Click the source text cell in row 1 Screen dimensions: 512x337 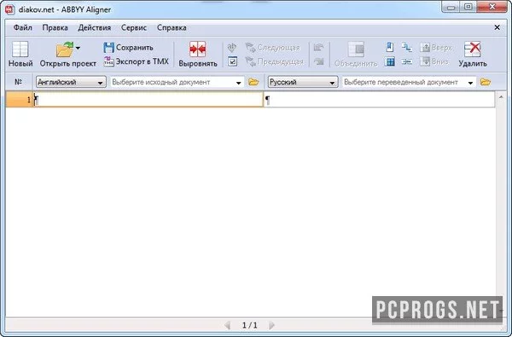click(x=148, y=99)
